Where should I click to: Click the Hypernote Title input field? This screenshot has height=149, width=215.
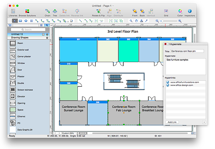pyautogui.click(x=187, y=51)
